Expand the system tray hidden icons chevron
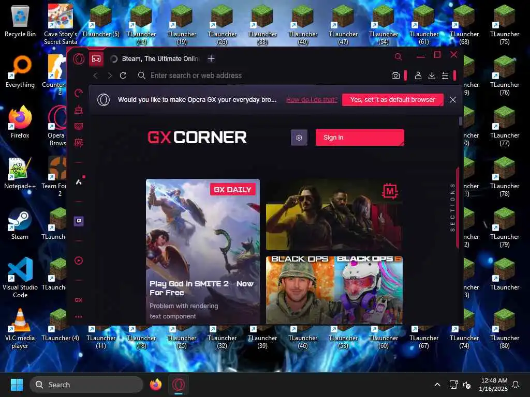Image resolution: width=530 pixels, height=397 pixels. (x=437, y=385)
